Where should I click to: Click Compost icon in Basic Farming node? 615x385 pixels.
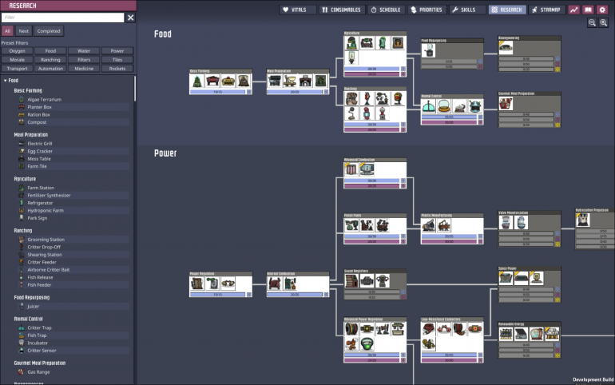[243, 81]
